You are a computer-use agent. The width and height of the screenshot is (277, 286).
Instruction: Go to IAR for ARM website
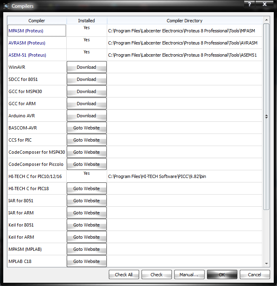[x=87, y=213]
